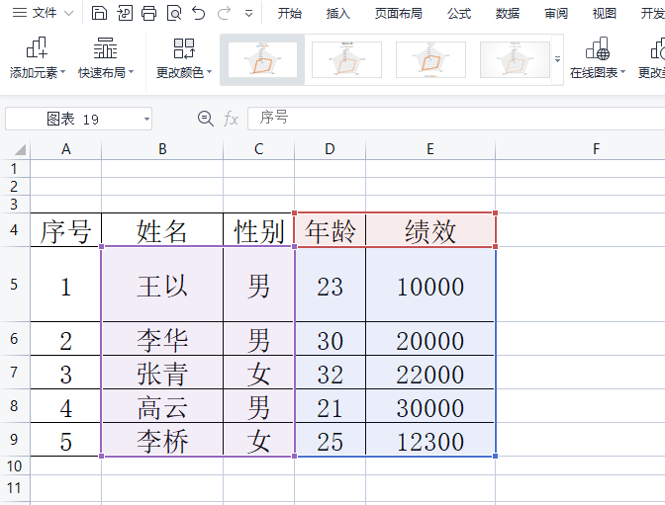The width and height of the screenshot is (665, 505).
Task: Open the 审阅 tab
Action: coord(556,14)
